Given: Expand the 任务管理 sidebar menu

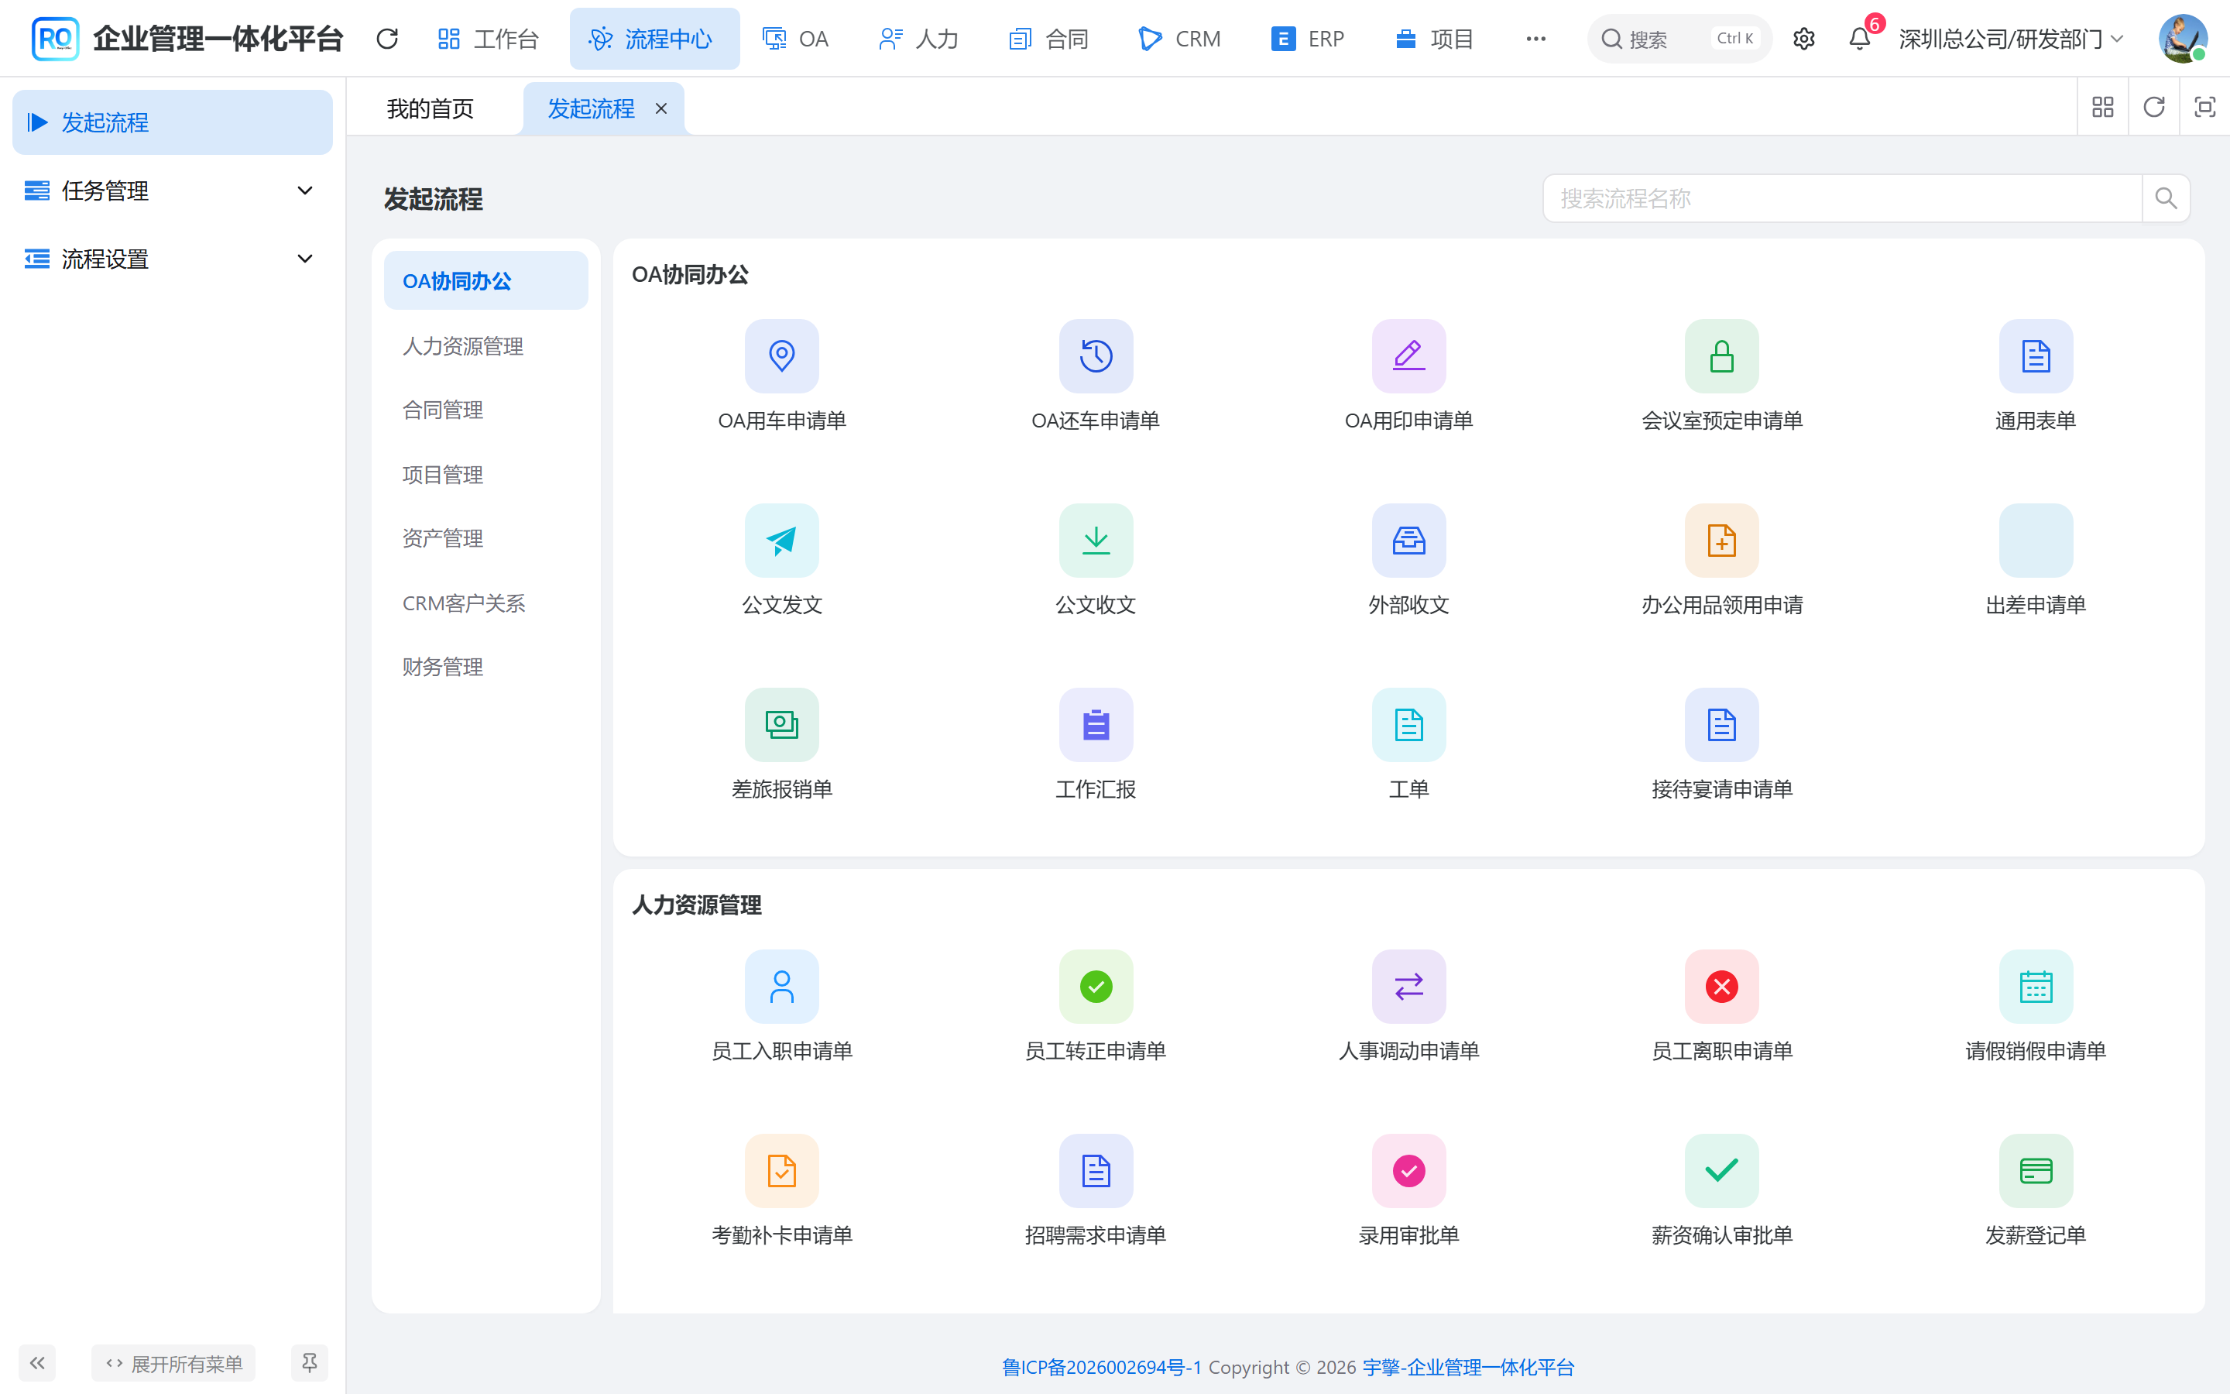Looking at the screenshot, I should click(173, 191).
